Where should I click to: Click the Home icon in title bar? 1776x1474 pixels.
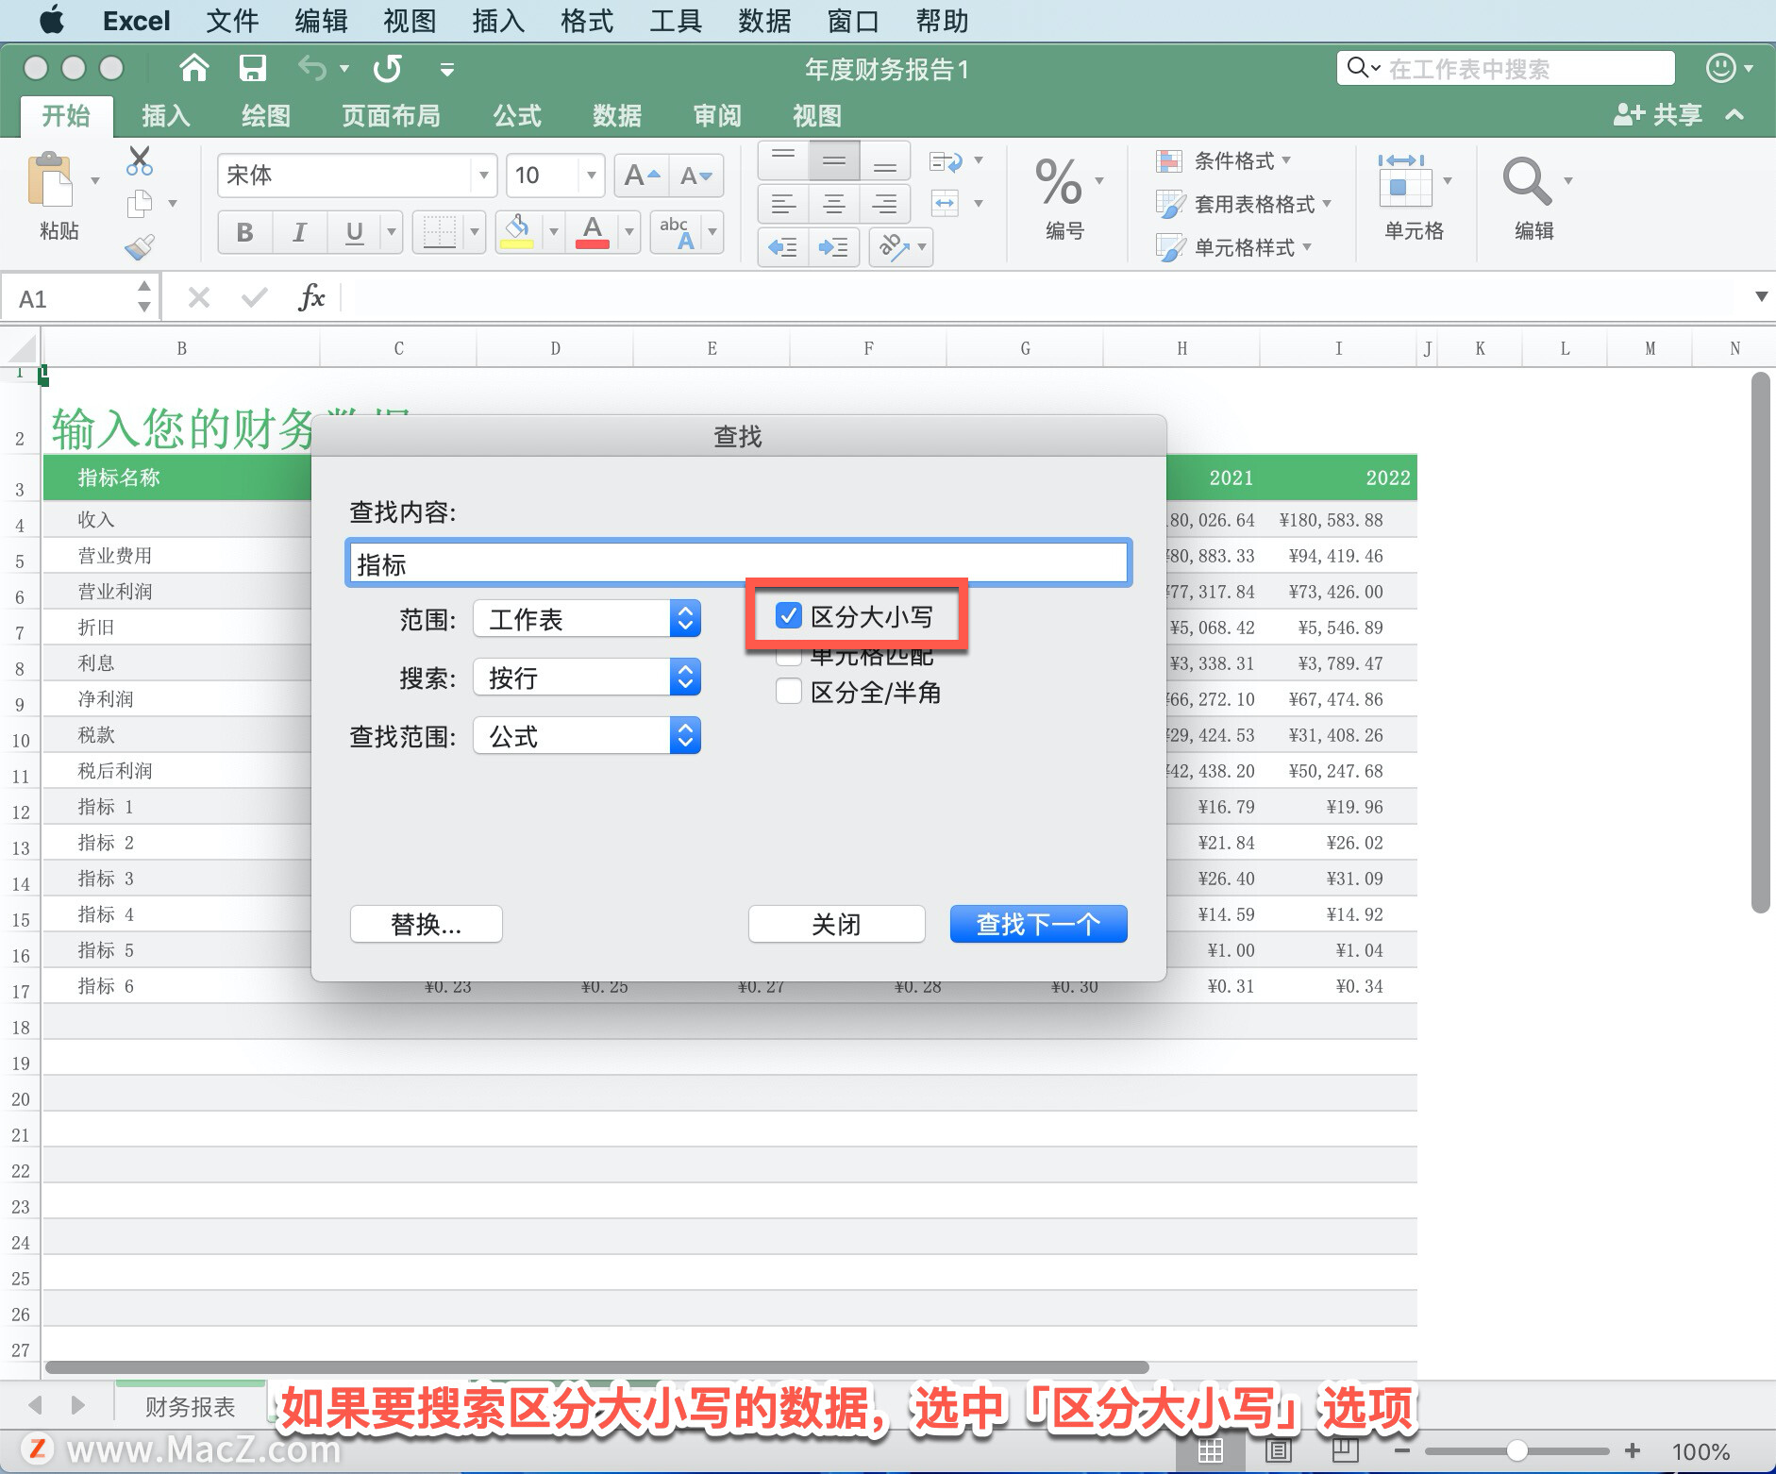click(193, 68)
